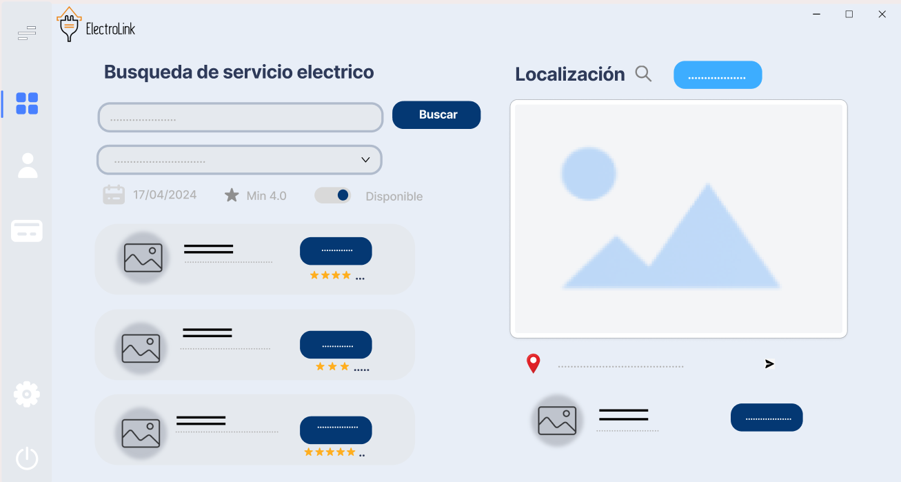Toggle the Disponible switch
The height and width of the screenshot is (482, 901).
coord(333,195)
